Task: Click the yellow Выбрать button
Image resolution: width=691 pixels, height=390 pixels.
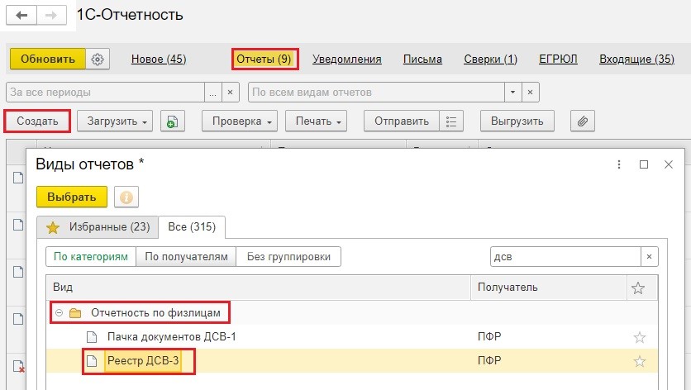Action: coord(72,197)
